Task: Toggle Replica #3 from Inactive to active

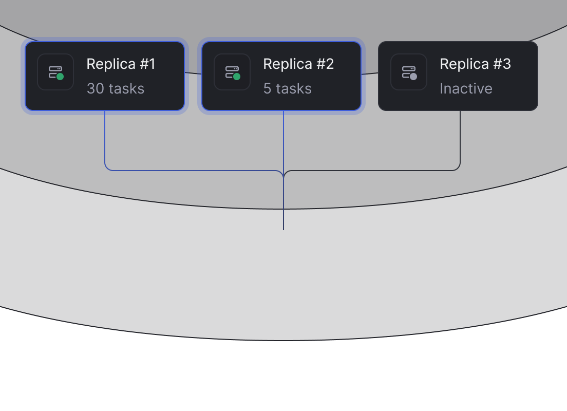Action: tap(458, 76)
